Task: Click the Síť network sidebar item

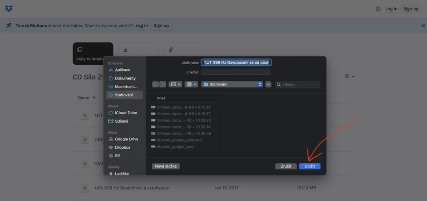Action: 117,156
